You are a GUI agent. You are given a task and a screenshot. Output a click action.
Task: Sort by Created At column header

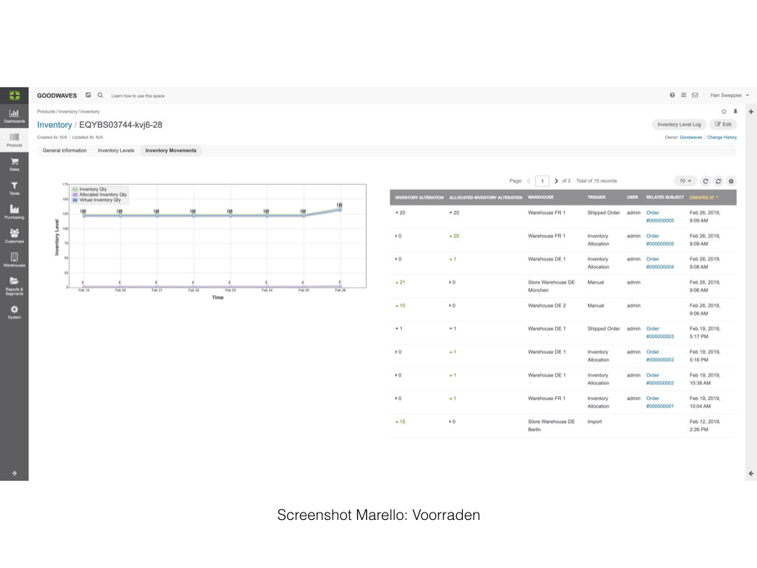click(703, 197)
